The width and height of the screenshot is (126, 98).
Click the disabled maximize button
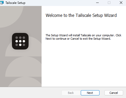109,3
